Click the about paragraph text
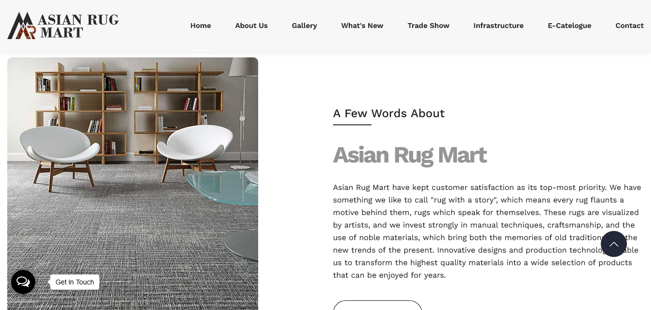Image resolution: width=651 pixels, height=310 pixels. click(487, 231)
